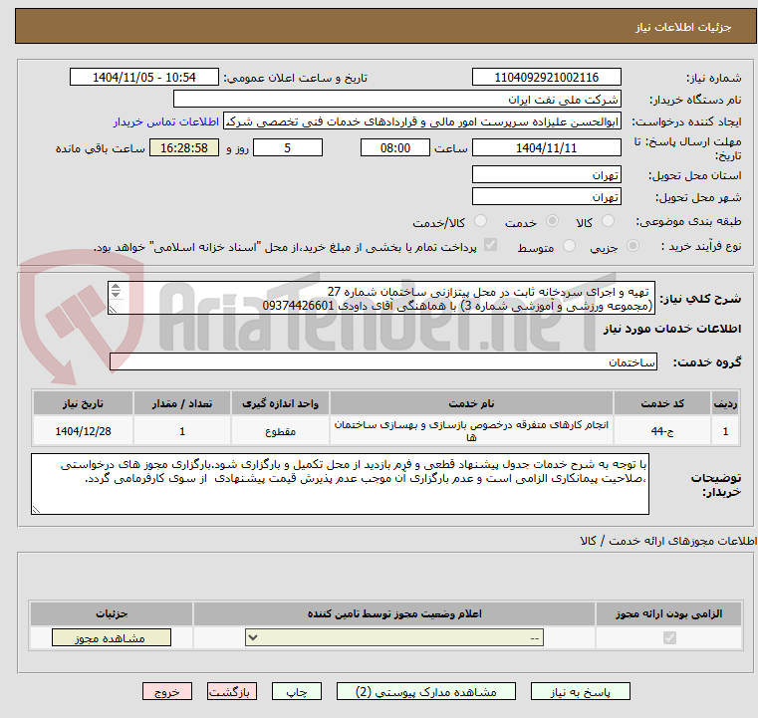Toggle the الزامی بودن ارائه مجوز checkbox
758x718 pixels.
click(x=669, y=637)
